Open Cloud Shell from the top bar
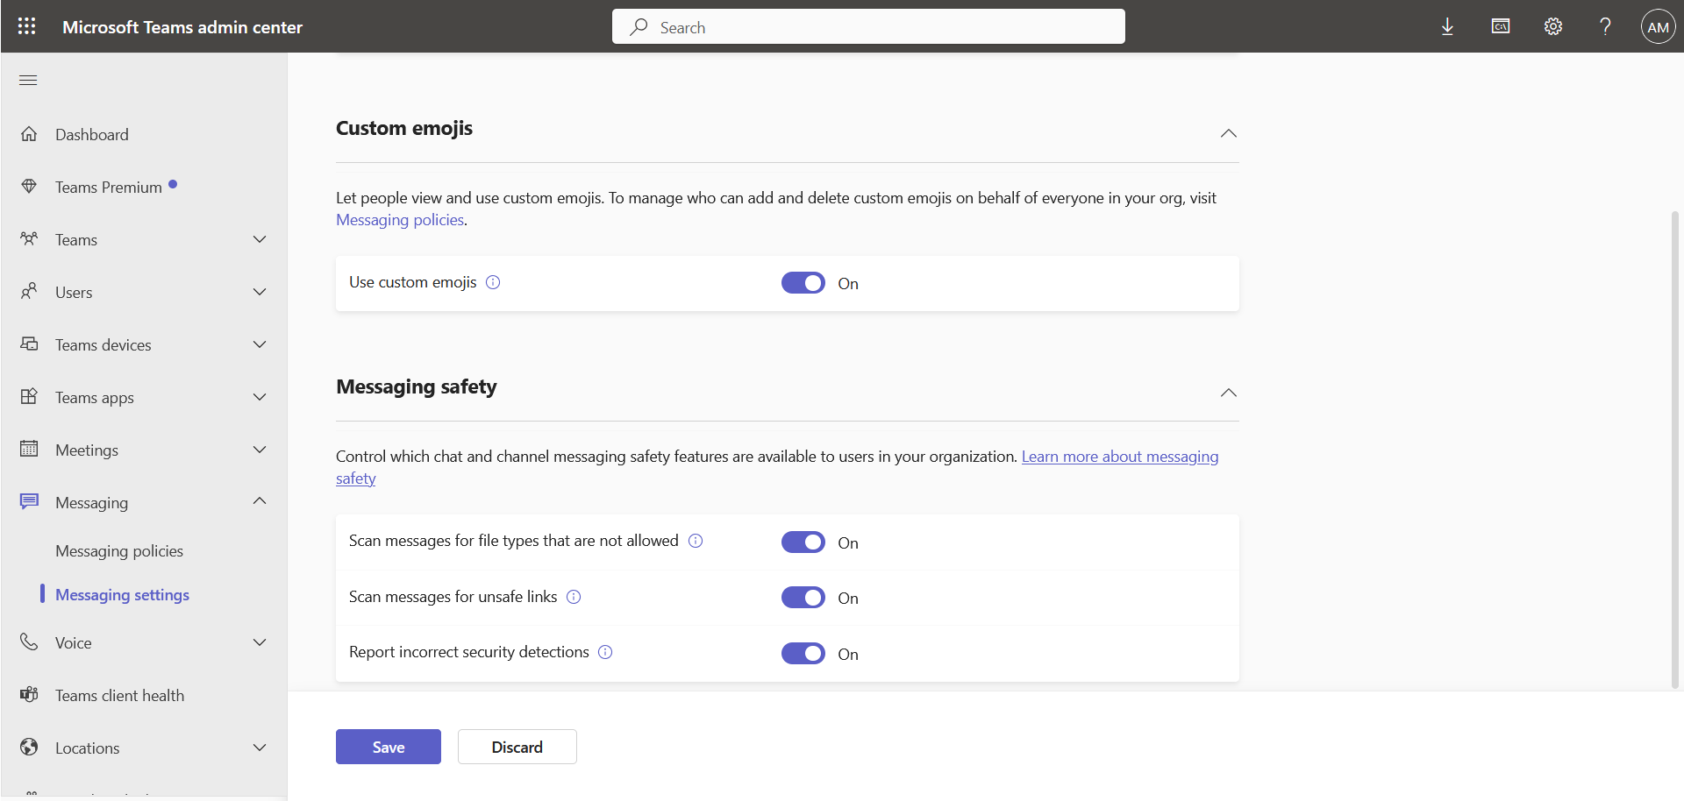Image resolution: width=1684 pixels, height=801 pixels. [1500, 26]
